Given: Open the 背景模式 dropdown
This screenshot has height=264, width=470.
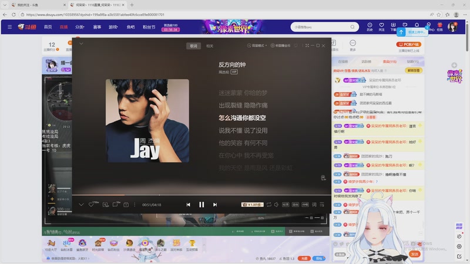Looking at the screenshot, I should coord(257,46).
